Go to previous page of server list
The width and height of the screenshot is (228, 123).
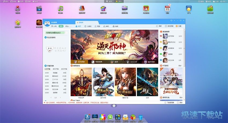pos(51,98)
